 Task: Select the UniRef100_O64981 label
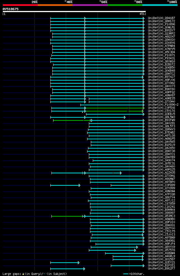(x=161, y=241)
